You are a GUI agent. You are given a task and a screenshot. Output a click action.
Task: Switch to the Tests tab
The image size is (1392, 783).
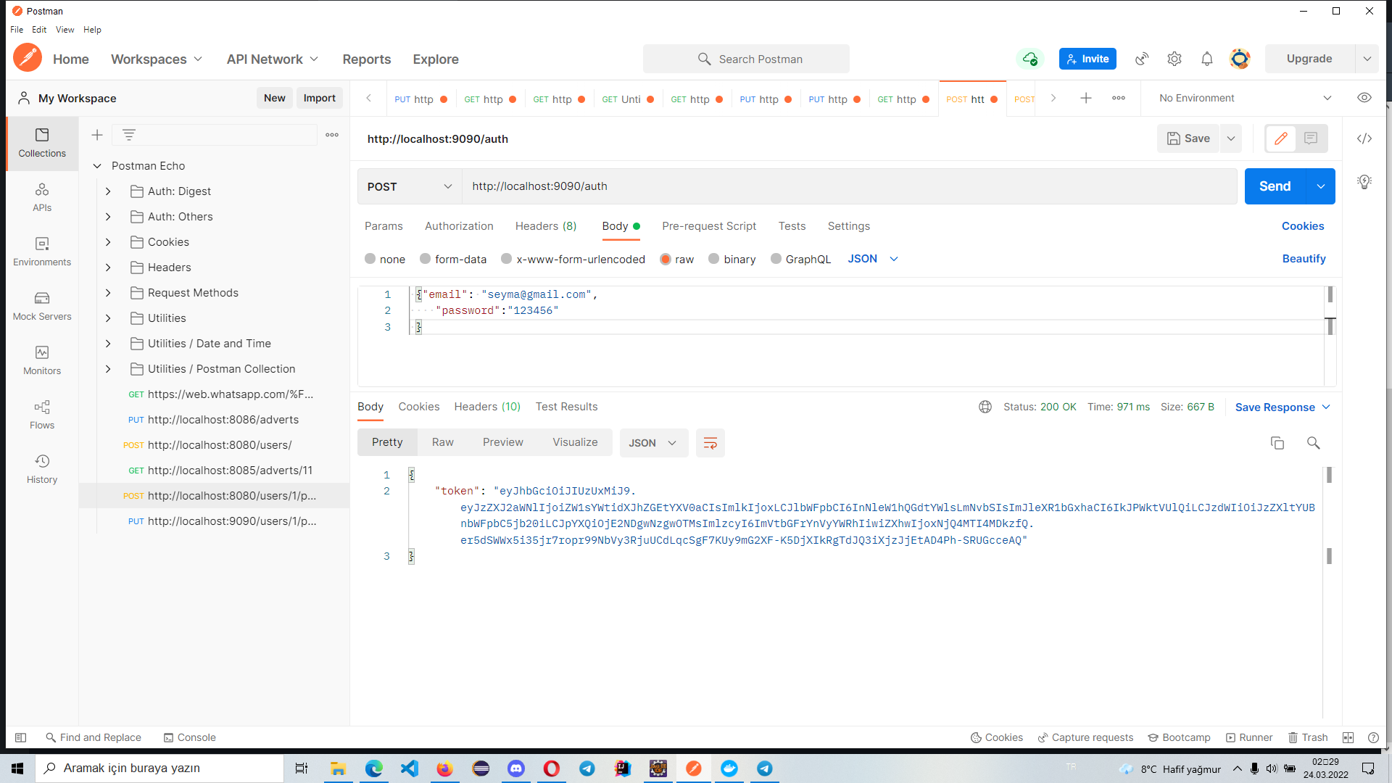(792, 226)
